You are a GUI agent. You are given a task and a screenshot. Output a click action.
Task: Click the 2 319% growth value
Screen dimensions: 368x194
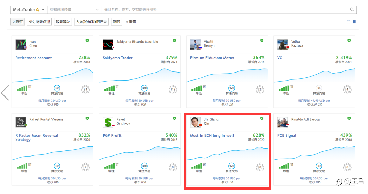tap(344, 57)
